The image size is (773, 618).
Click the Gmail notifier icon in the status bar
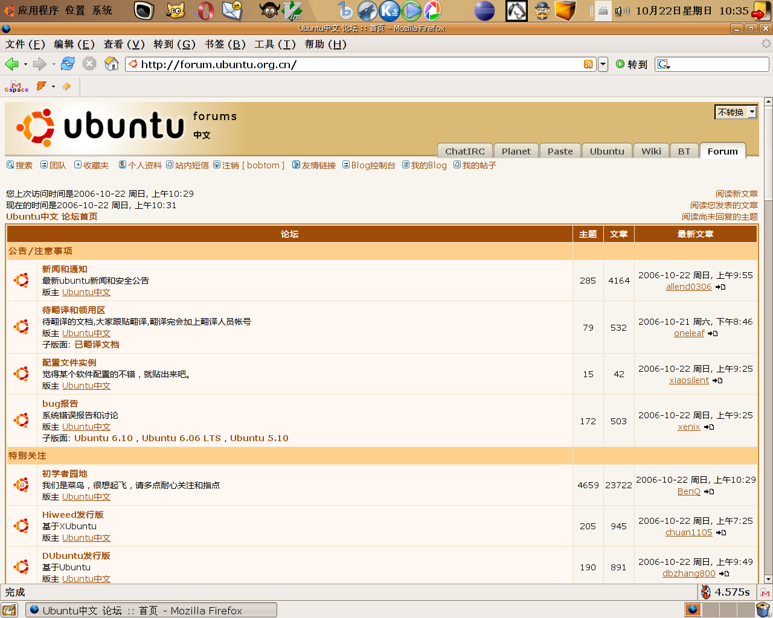pyautogui.click(x=765, y=593)
